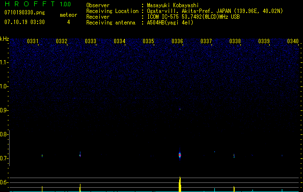Click the meteor echo just after 0331 tick
Viewport: 303px width, 192px height.
tap(42, 156)
